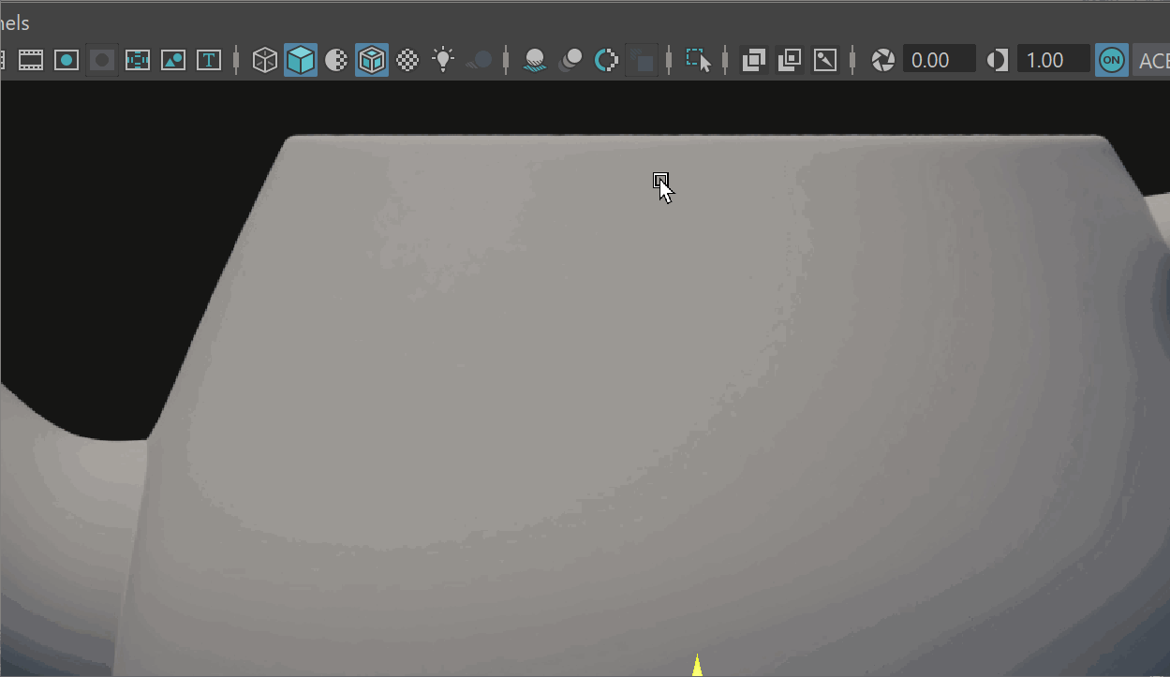Switch to Wireframe shading mode
The image size is (1170, 677).
pos(265,60)
